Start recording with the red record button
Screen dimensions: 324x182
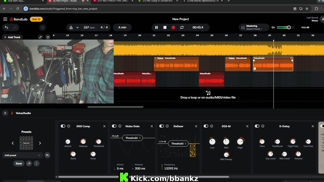point(173,27)
